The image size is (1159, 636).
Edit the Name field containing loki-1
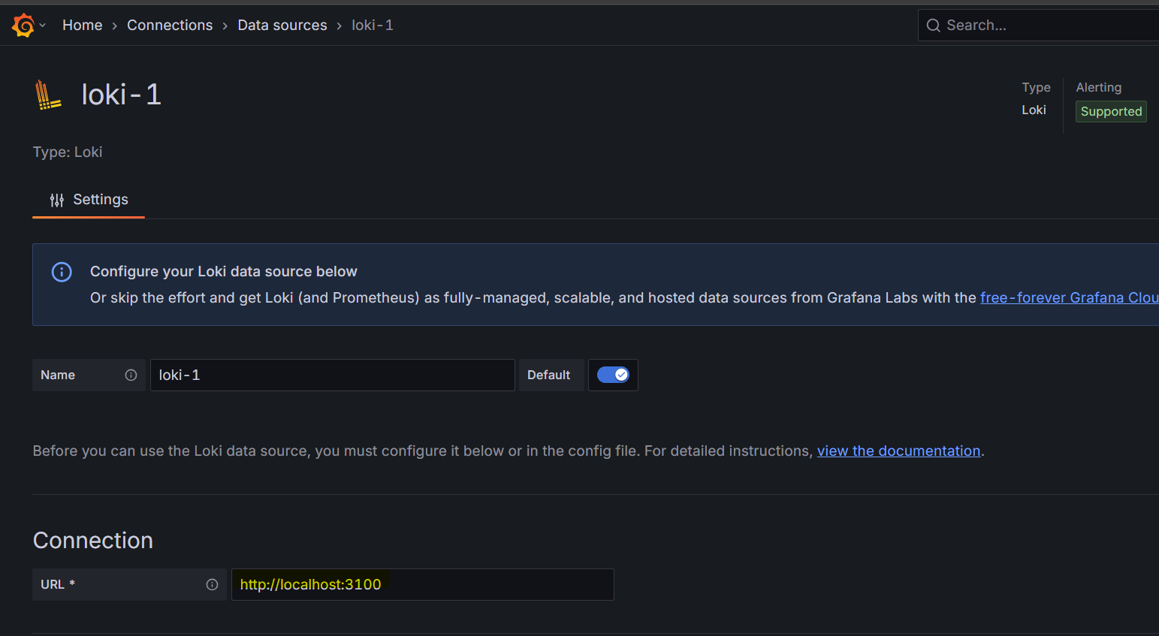coord(332,375)
